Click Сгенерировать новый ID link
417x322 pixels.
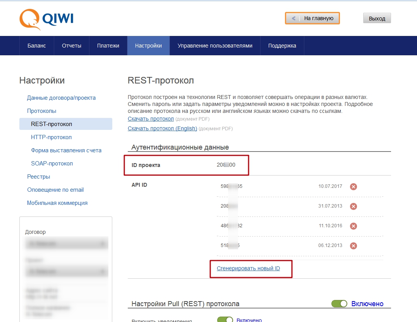click(x=248, y=268)
